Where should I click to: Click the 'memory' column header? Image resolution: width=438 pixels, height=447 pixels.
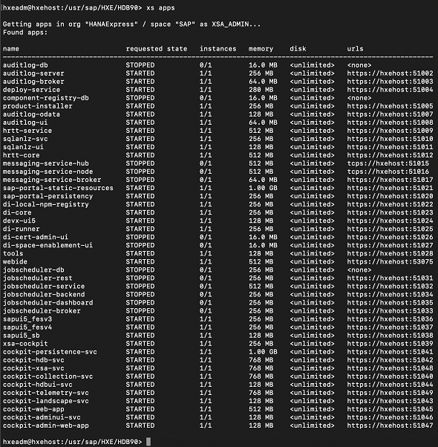(261, 49)
